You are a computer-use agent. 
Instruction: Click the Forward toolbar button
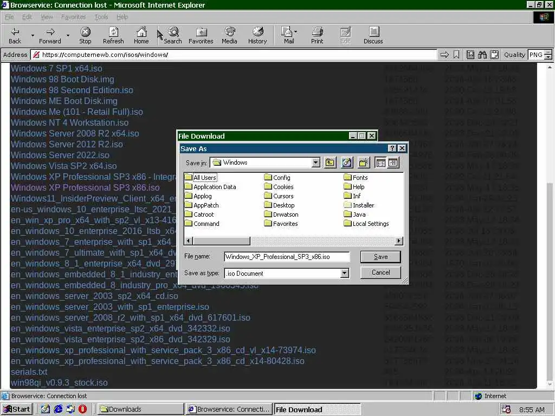tap(50, 35)
